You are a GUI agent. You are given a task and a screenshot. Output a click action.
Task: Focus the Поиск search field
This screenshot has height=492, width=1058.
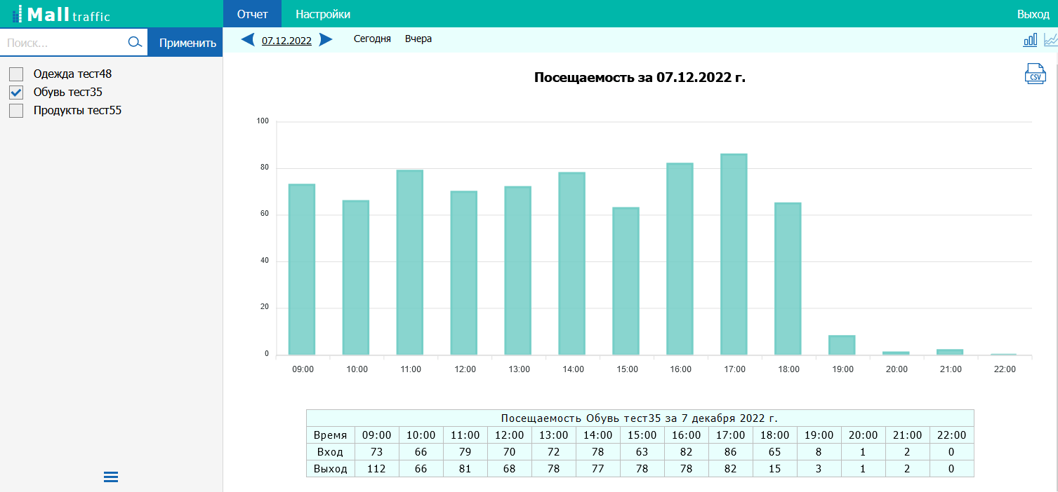pos(63,43)
